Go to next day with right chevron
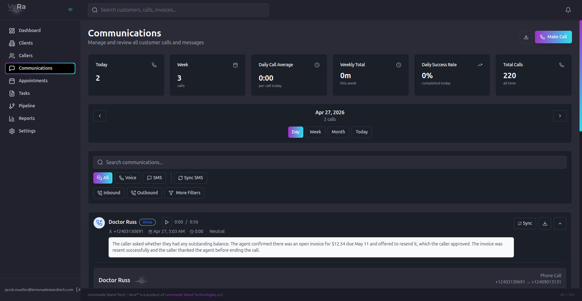The height and width of the screenshot is (301, 582). click(560, 116)
